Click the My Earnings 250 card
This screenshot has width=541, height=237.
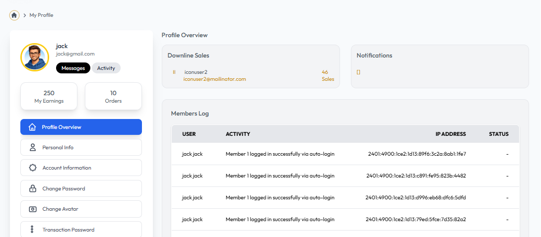(x=49, y=97)
